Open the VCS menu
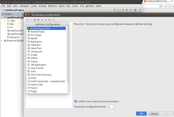Viewport: 174px width, 117px height. coord(82,6)
